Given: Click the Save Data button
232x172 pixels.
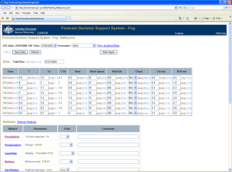Looking at the screenshot, I should pyautogui.click(x=20, y=52).
